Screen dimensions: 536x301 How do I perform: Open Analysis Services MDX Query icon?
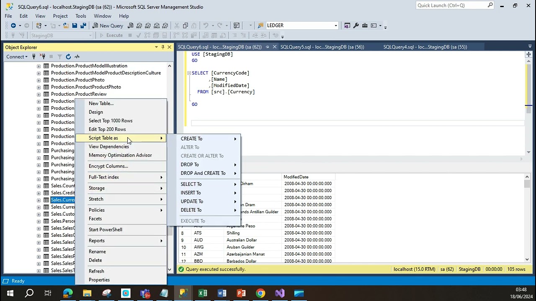coord(139,26)
